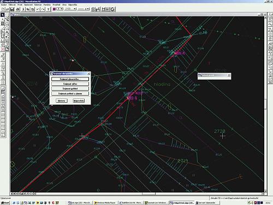Open the color number dropdown beside swatch
This screenshot has height=205, width=273.
click(x=60, y=9)
